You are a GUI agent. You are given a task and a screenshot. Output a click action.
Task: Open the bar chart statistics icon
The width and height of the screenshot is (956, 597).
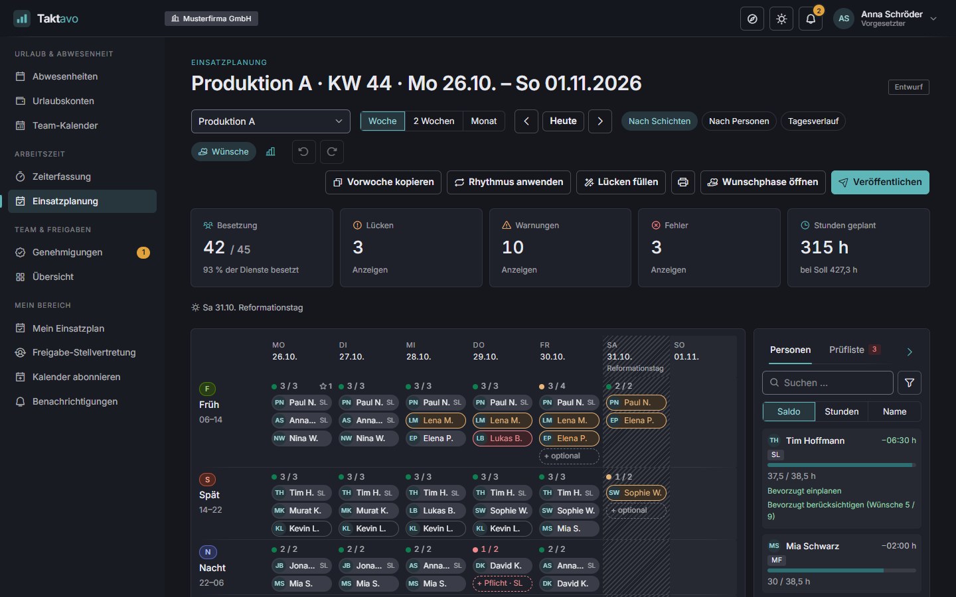tap(271, 152)
